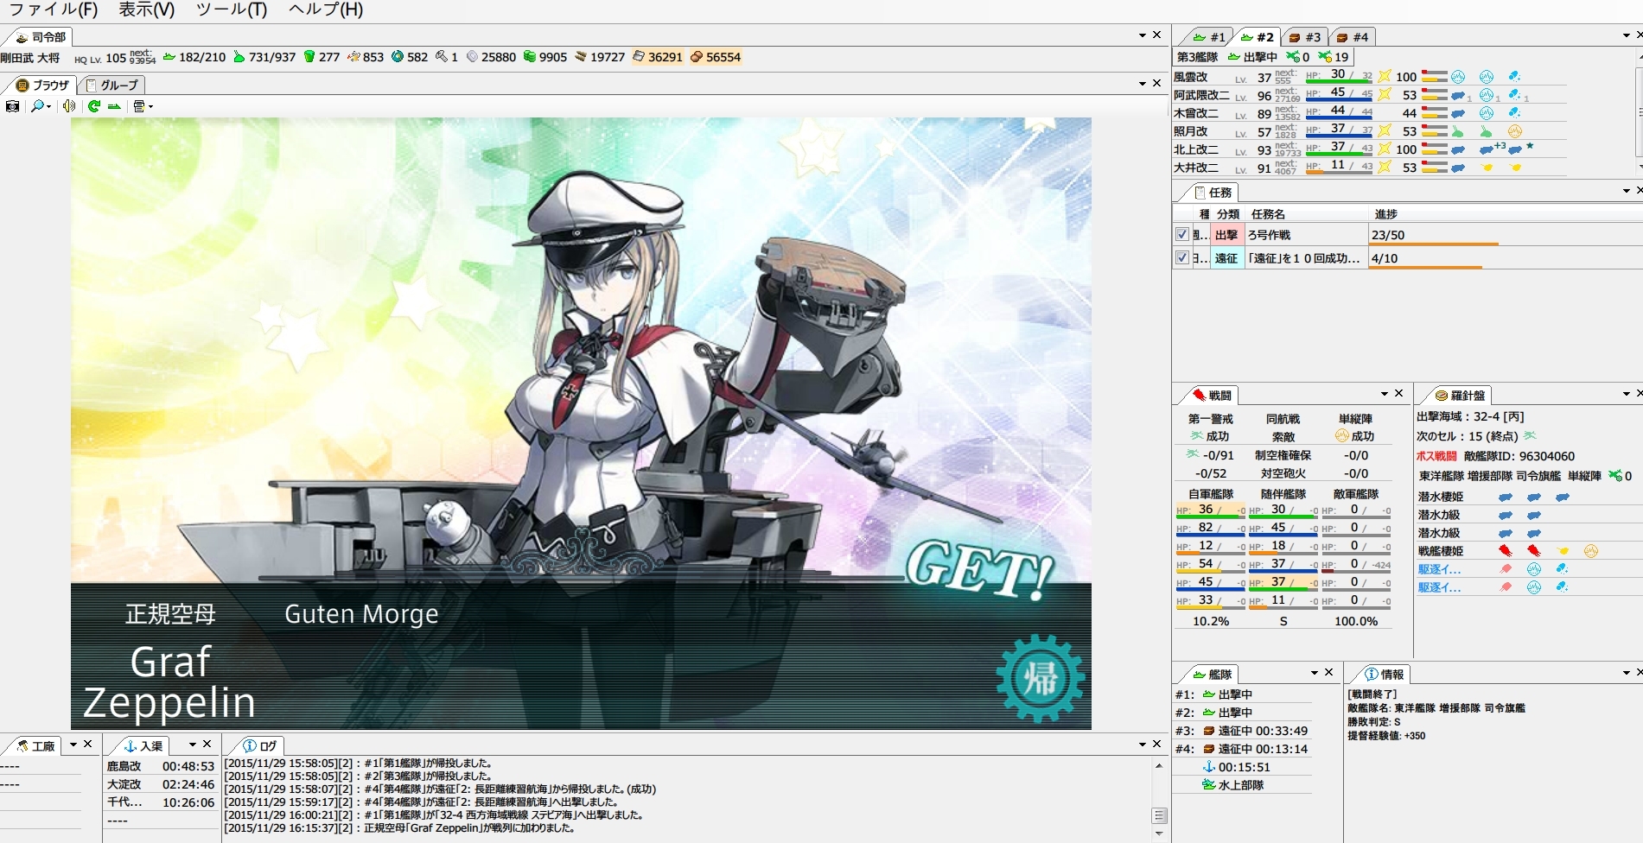This screenshot has height=843, width=1643.
Task: Refresh the browser with the green arrow icon
Action: point(93,106)
